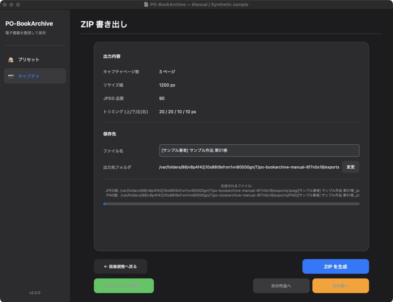Image resolution: width=393 pixels, height=302 pixels.
Task: Open the プリセット sidebar item
Action: coord(35,60)
